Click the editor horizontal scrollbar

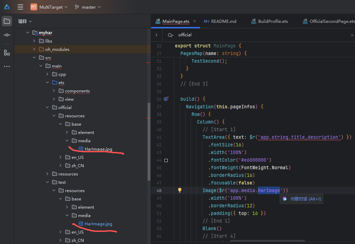tap(268, 241)
